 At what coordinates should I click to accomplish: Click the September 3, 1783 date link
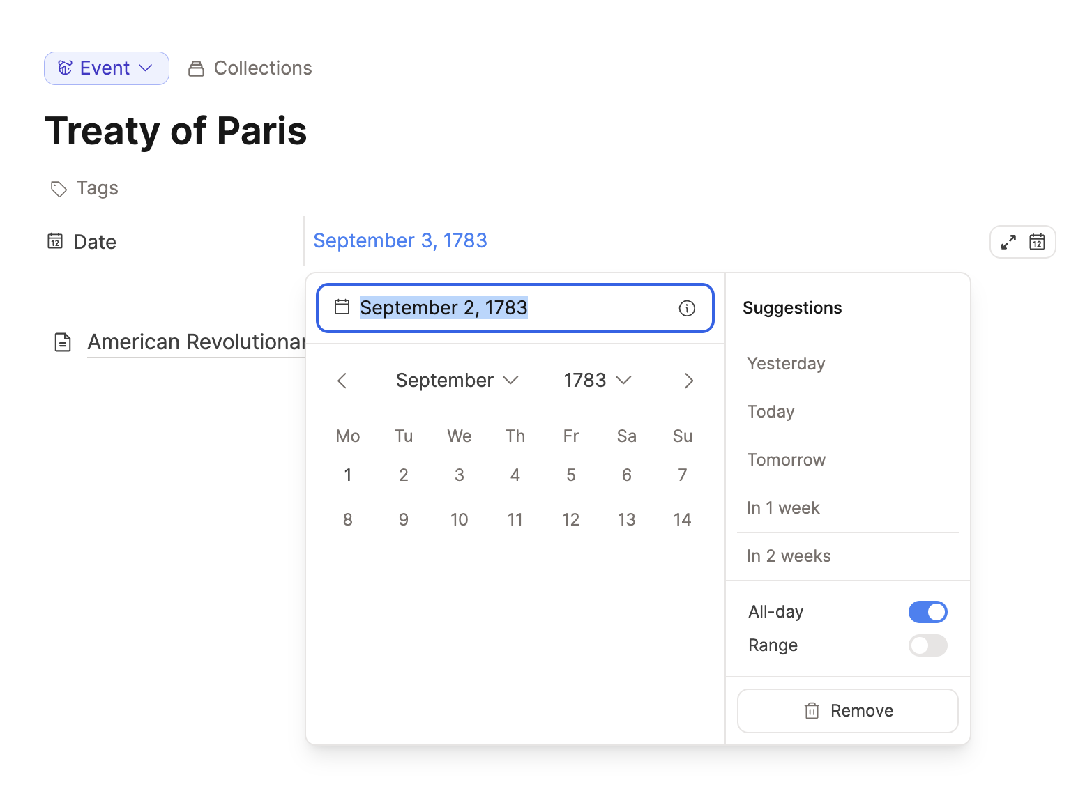(400, 241)
